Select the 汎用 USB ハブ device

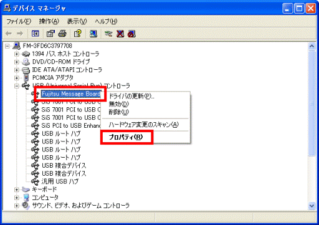[60, 181]
